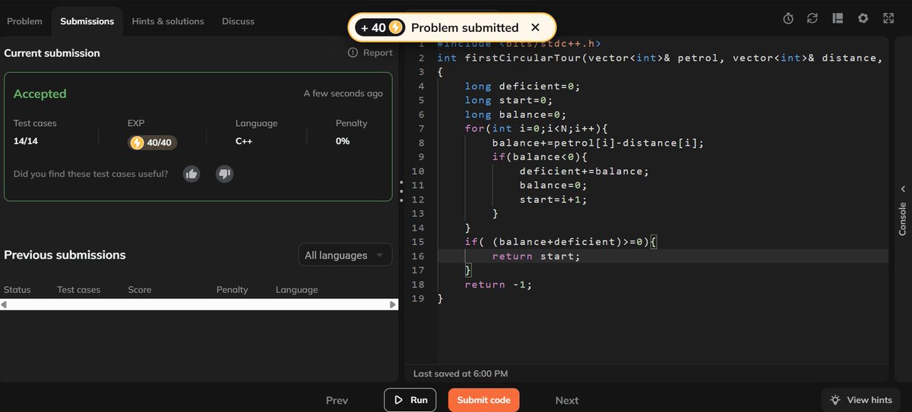Click the Previous submissions heading

[x=65, y=255]
